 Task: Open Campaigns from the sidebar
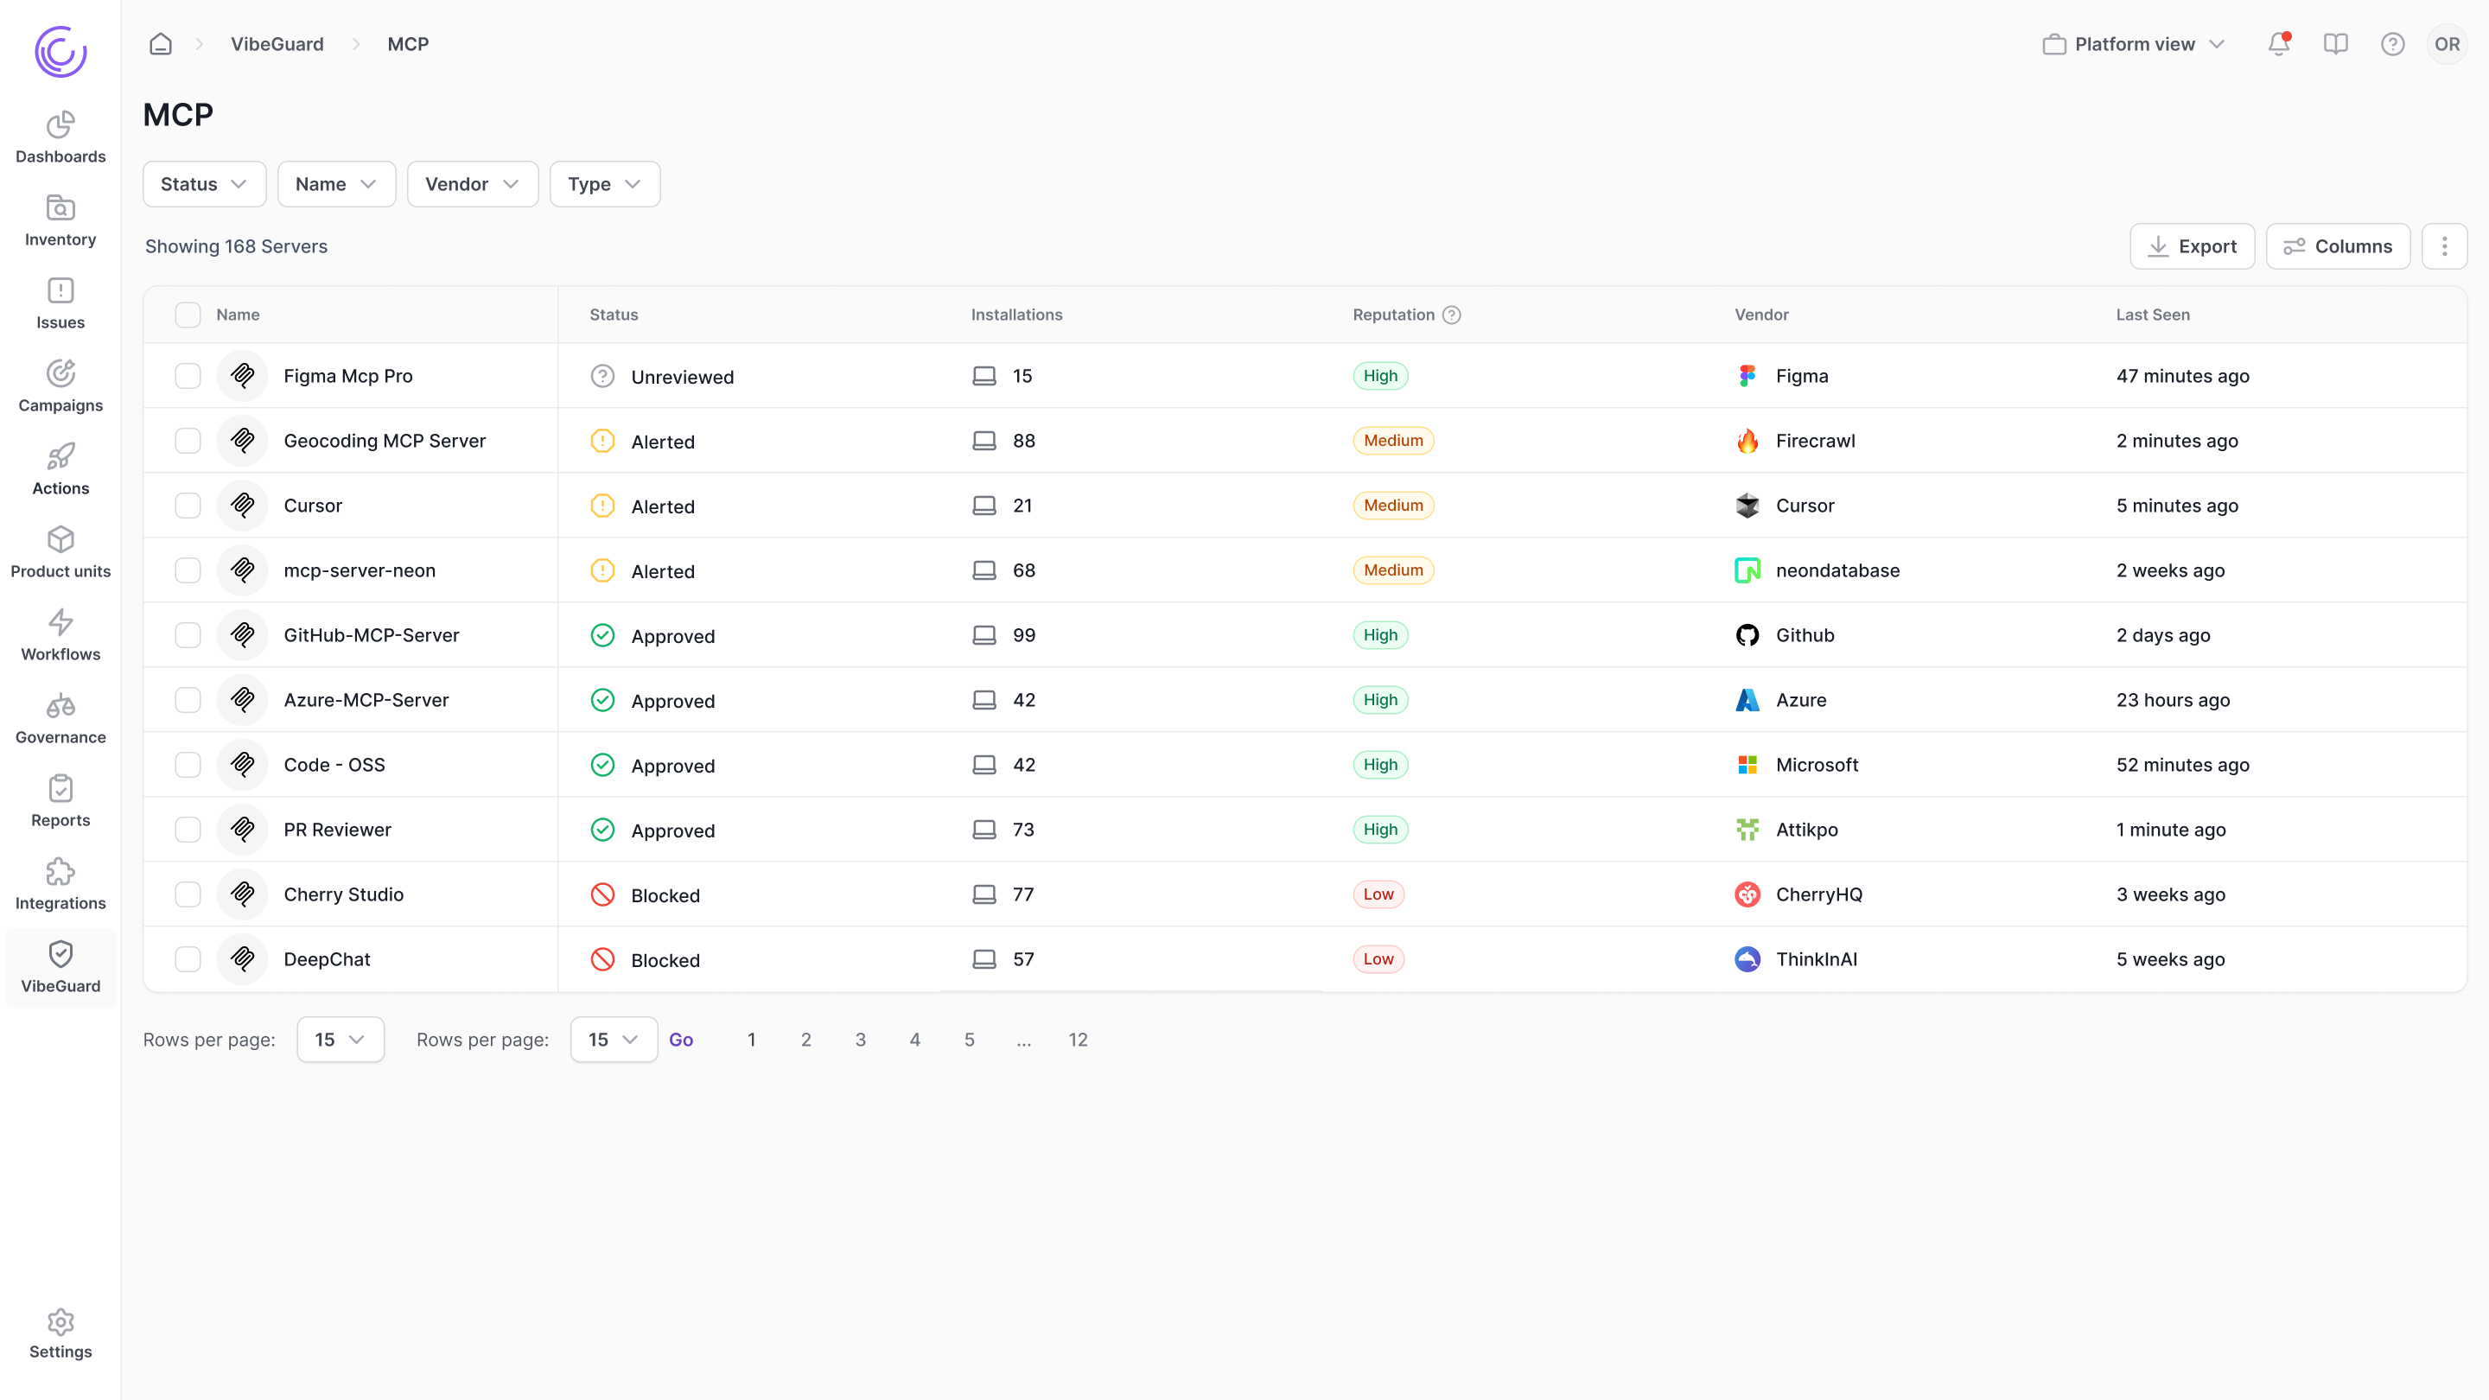coord(60,385)
